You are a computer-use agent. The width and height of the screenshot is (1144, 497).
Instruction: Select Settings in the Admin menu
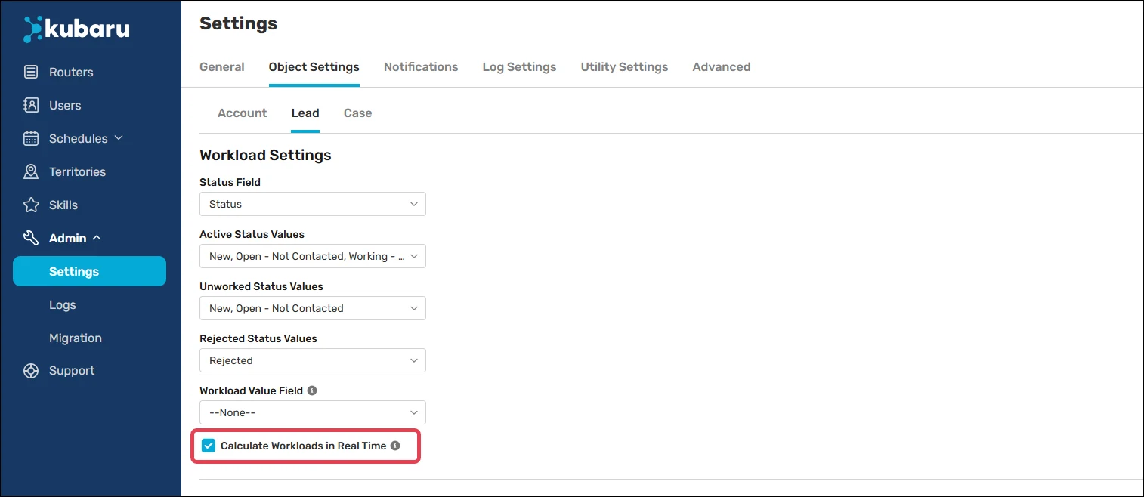(90, 271)
